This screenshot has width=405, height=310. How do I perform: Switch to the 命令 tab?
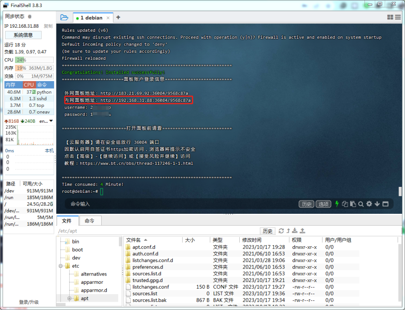90,221
